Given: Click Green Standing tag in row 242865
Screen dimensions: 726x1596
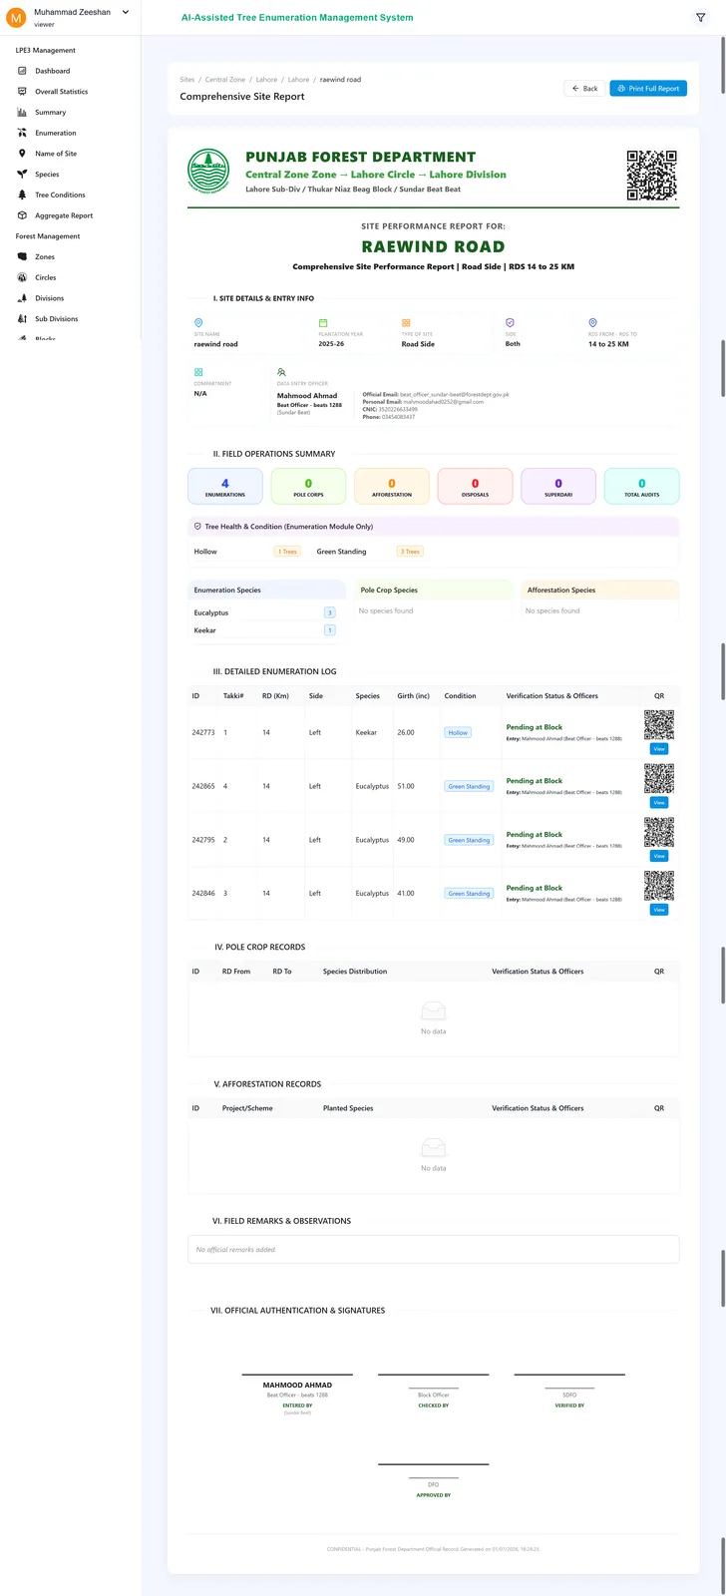Looking at the screenshot, I should (469, 786).
